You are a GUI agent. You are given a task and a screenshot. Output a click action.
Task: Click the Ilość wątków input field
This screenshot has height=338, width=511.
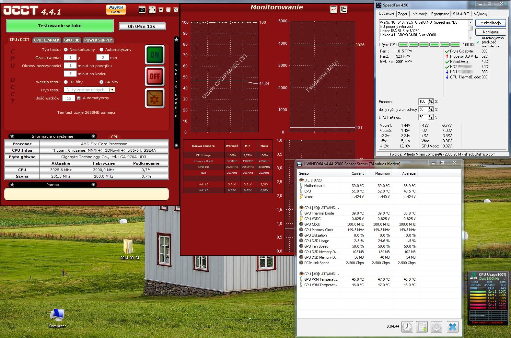[x=69, y=98]
